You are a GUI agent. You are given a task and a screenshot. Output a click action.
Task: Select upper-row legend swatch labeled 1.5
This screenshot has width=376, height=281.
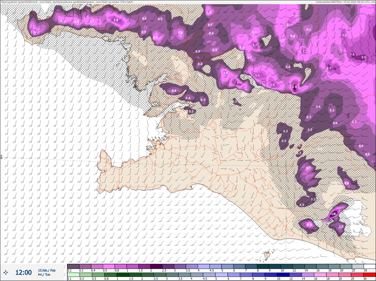click(x=144, y=266)
